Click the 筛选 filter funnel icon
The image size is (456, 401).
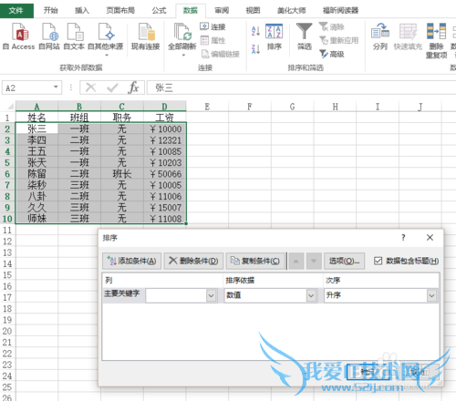coord(305,31)
